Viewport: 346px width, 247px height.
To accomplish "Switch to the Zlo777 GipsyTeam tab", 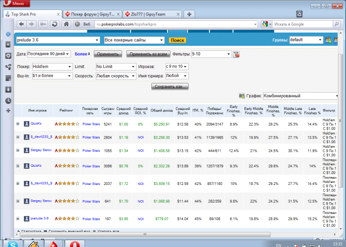I will (x=148, y=14).
